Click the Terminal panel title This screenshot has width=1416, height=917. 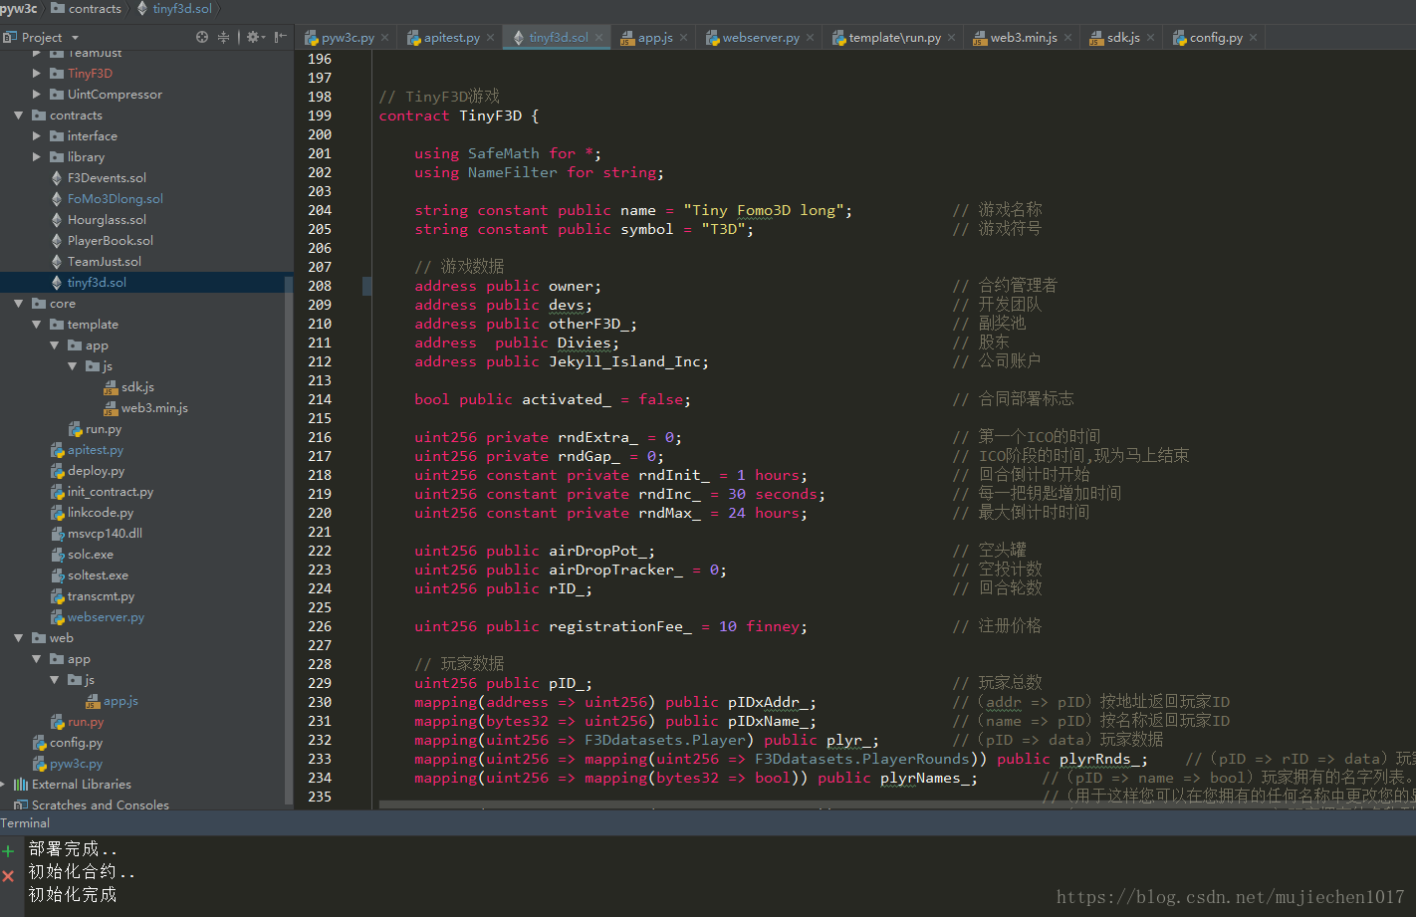[25, 823]
